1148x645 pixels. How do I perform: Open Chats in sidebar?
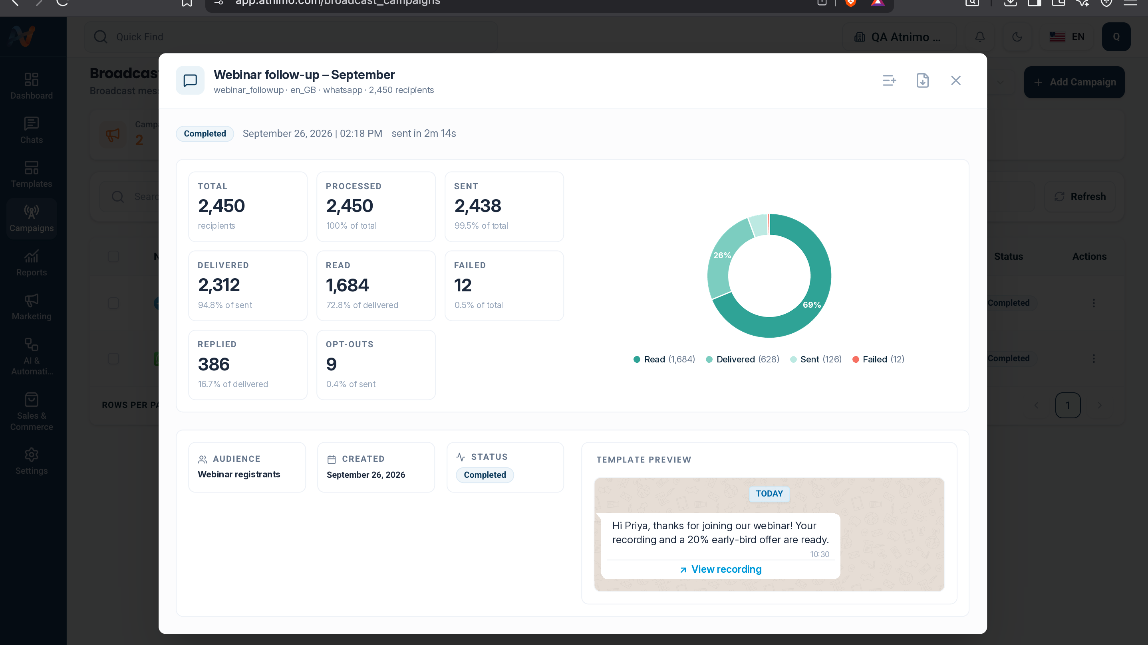click(x=32, y=130)
